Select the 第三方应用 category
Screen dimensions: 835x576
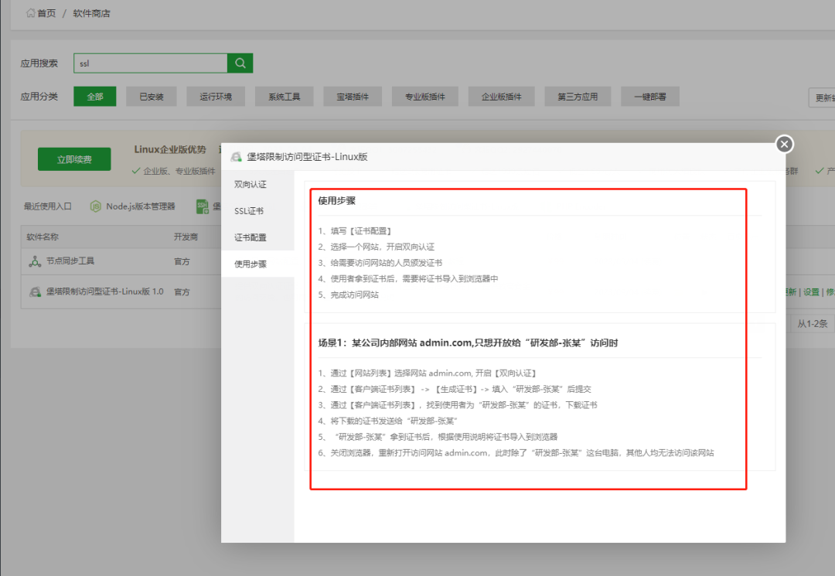click(x=578, y=97)
